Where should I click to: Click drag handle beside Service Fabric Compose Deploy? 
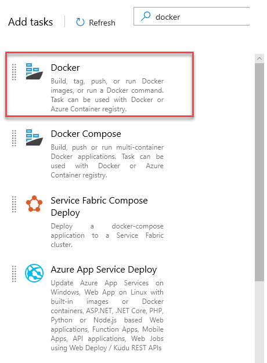pyautogui.click(x=14, y=204)
